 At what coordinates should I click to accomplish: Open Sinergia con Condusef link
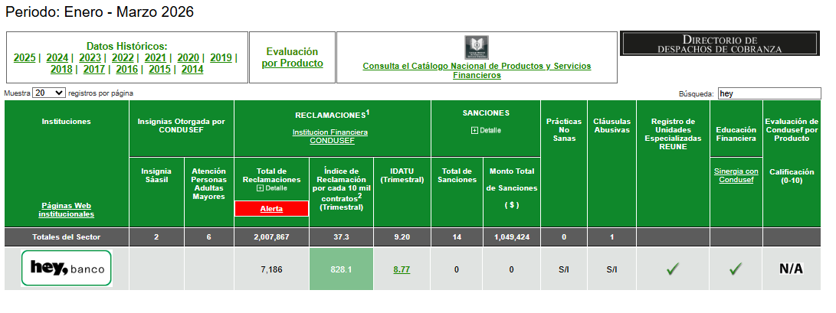(x=736, y=176)
